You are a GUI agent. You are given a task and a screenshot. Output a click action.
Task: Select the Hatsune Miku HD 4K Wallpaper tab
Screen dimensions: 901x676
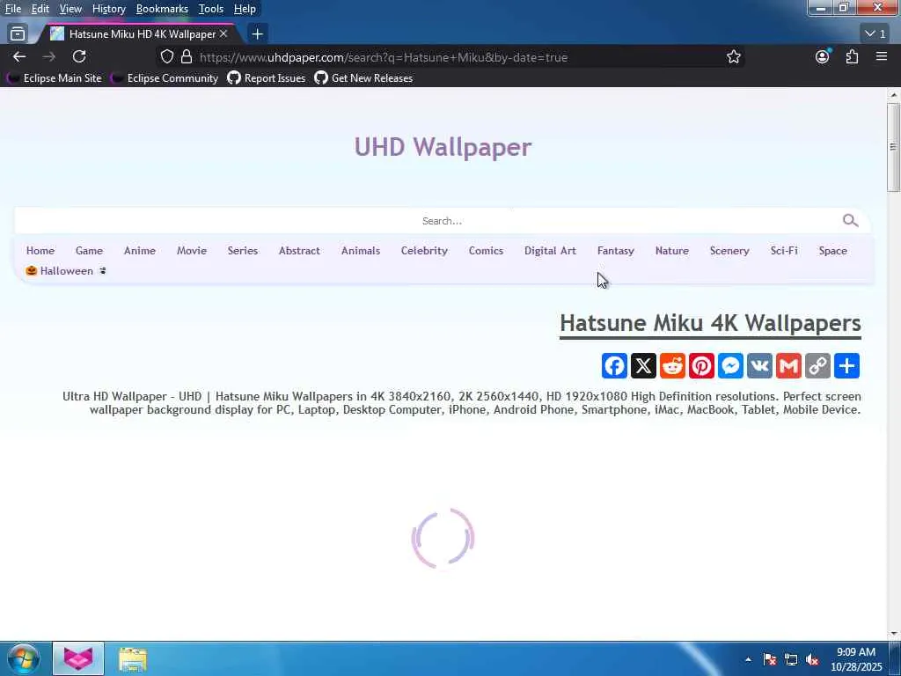pyautogui.click(x=138, y=34)
